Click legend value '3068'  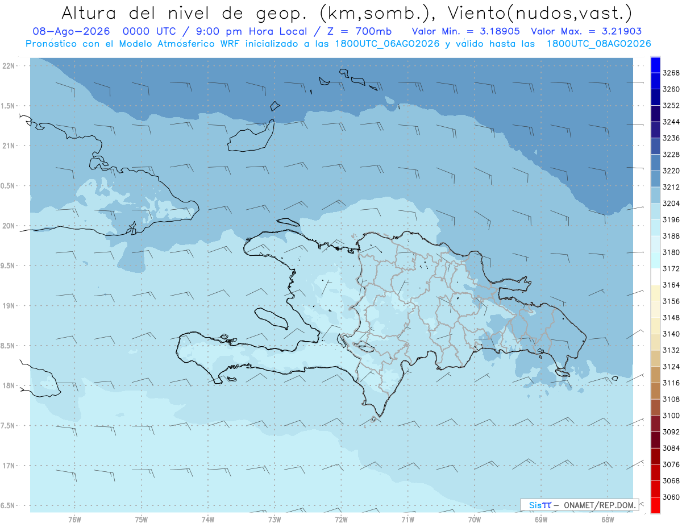pos(671,481)
